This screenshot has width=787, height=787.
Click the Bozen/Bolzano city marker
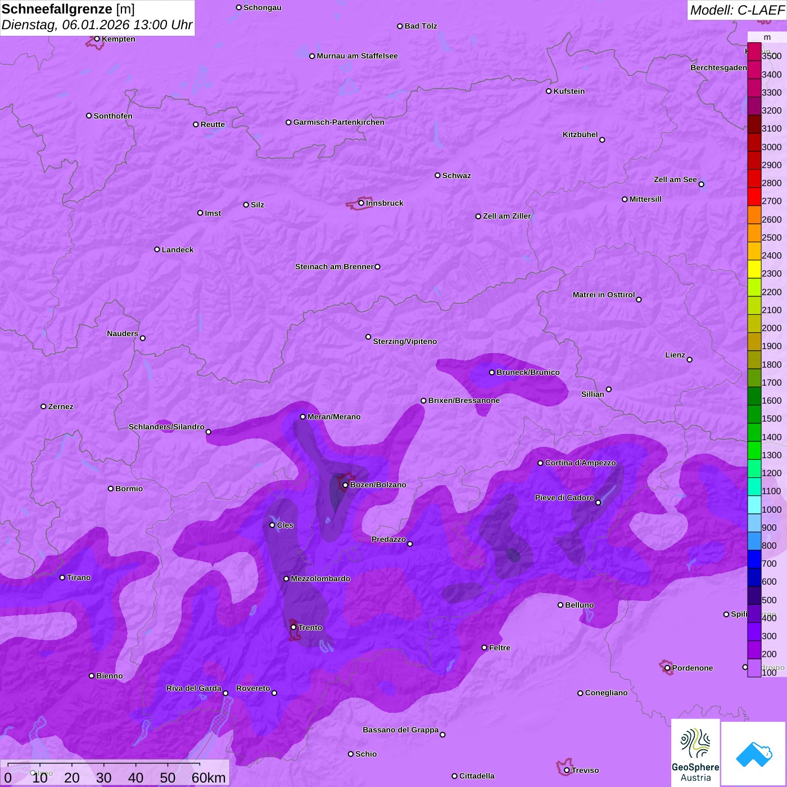345,485
